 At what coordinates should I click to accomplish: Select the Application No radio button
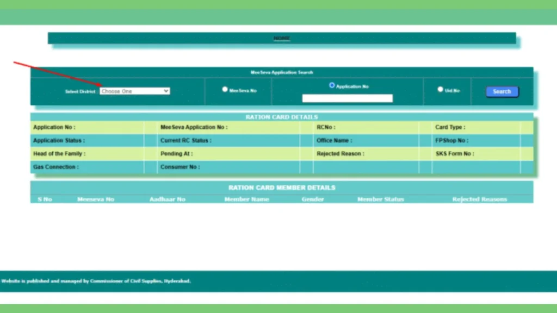tap(332, 85)
